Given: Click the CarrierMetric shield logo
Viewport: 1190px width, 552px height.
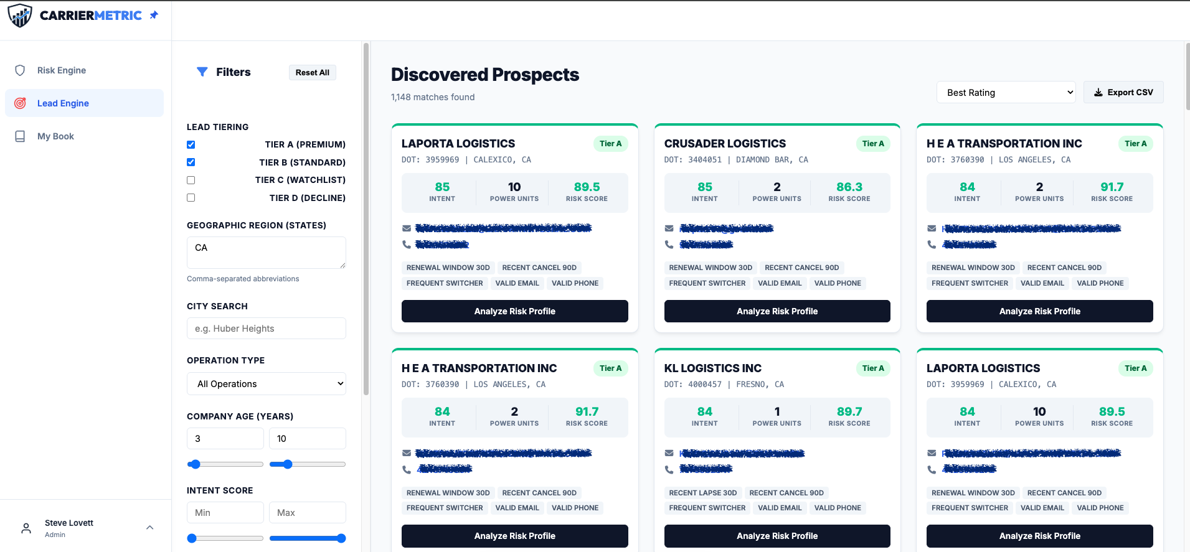Looking at the screenshot, I should point(20,16).
